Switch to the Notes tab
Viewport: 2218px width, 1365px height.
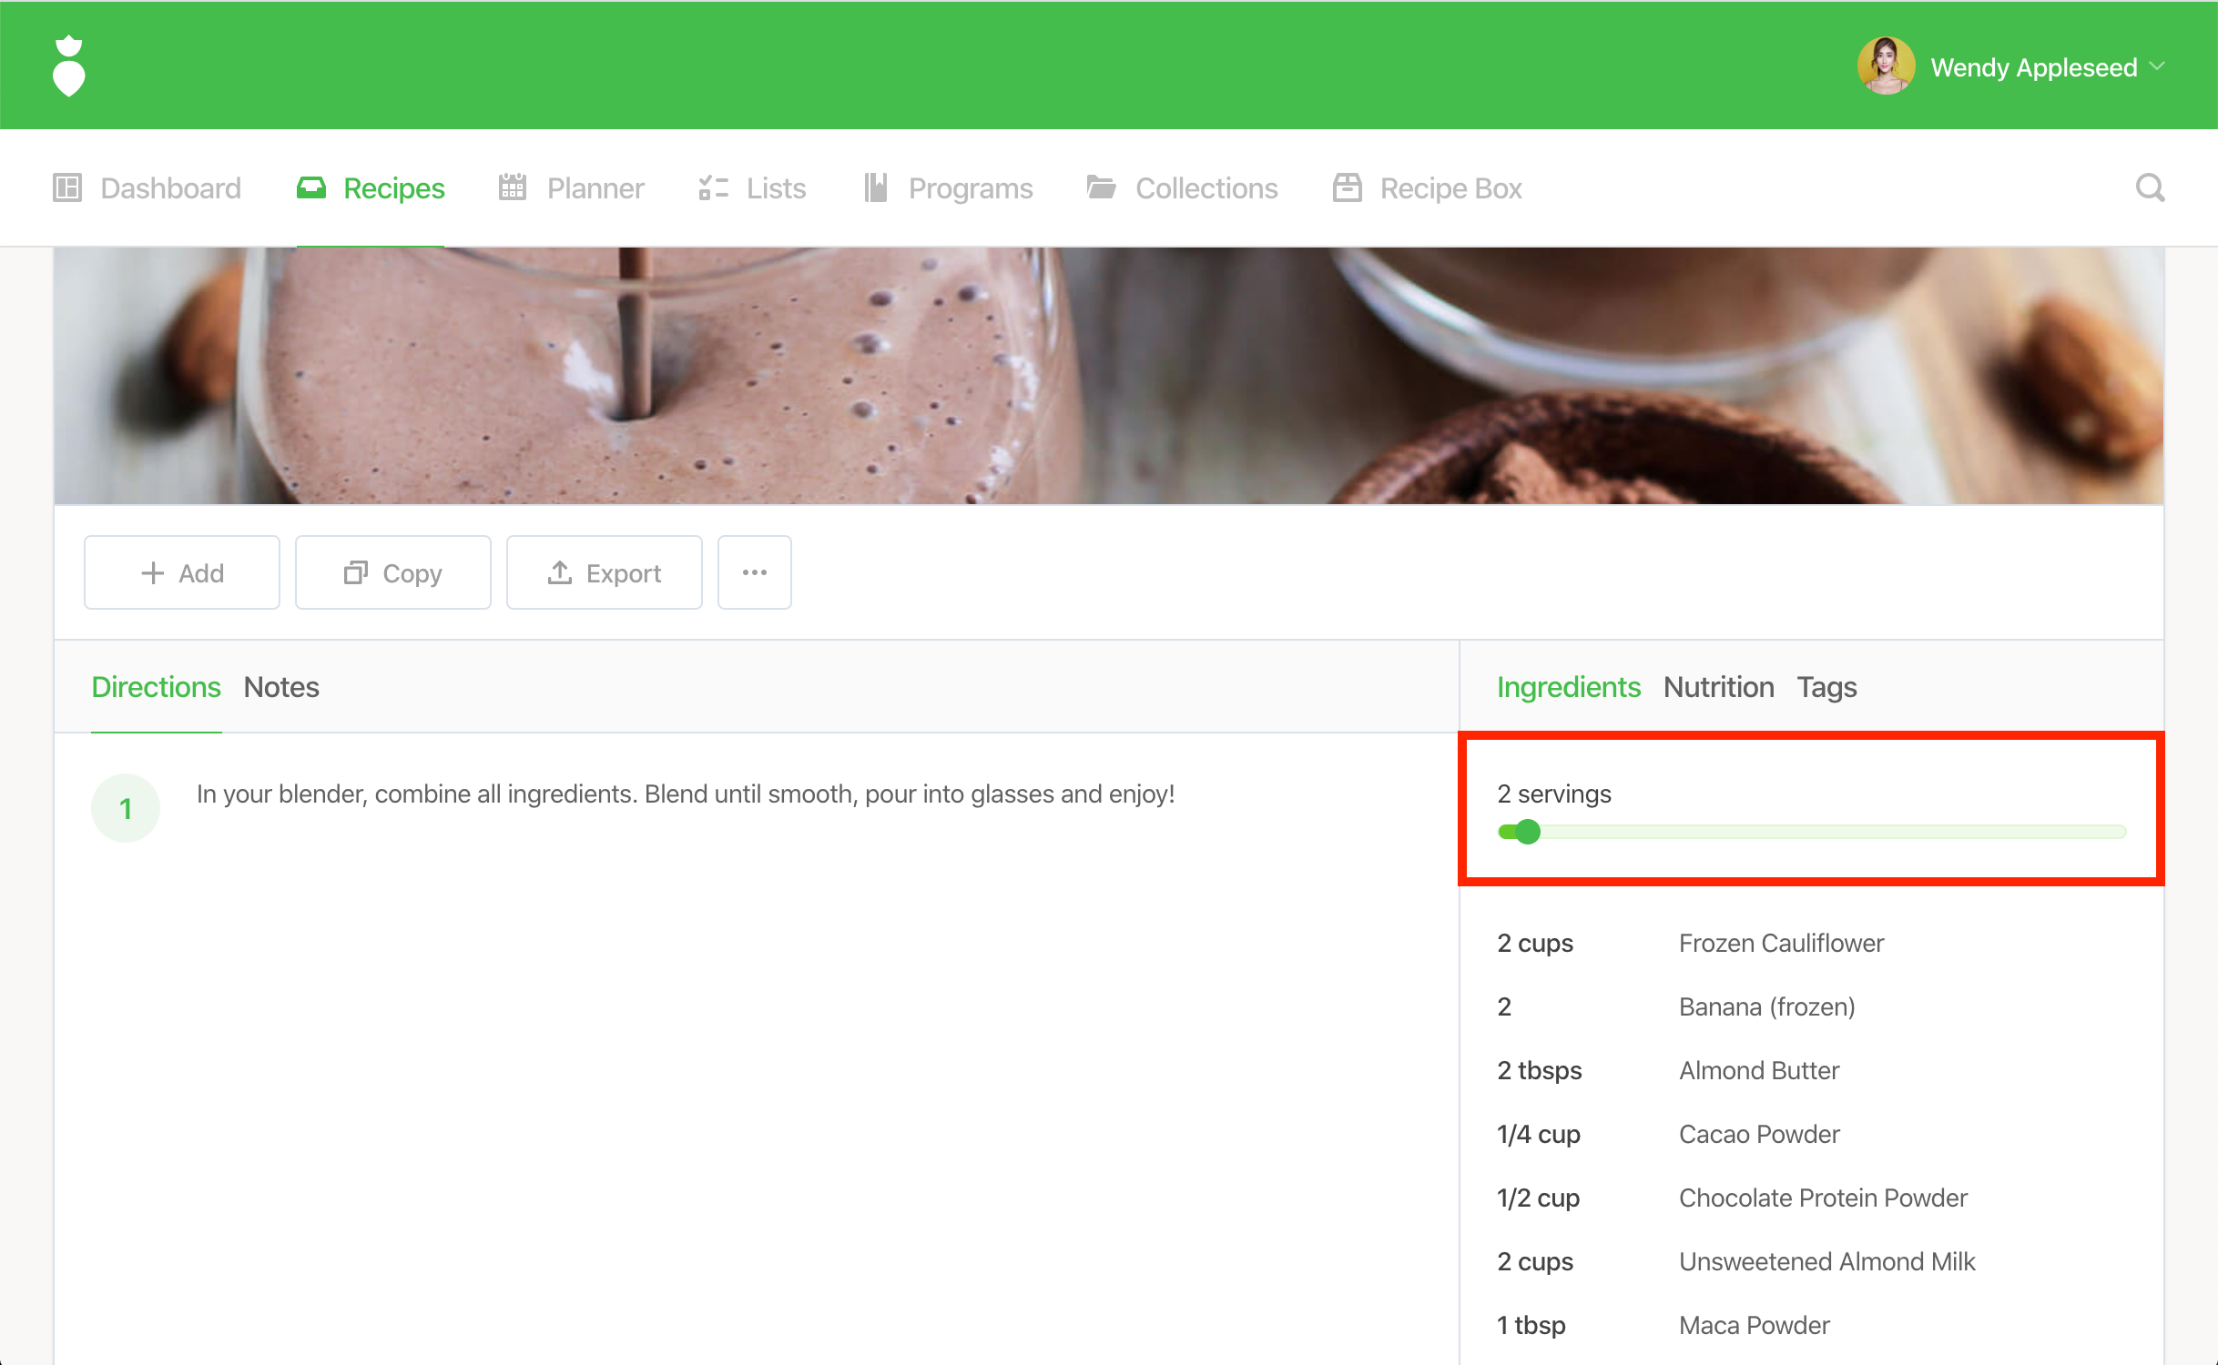click(x=281, y=687)
